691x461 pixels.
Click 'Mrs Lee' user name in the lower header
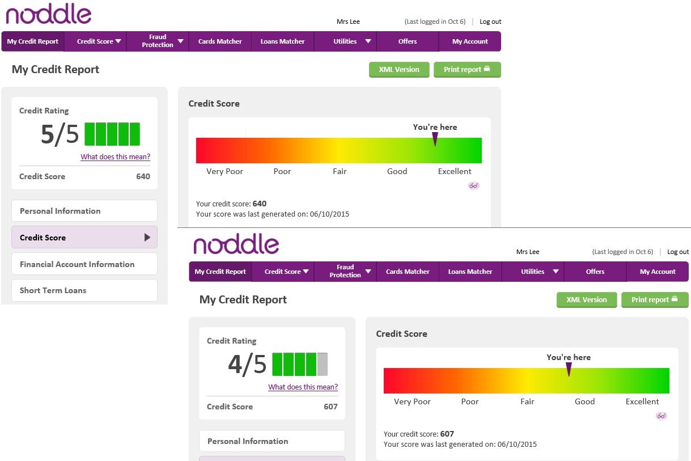[528, 252]
